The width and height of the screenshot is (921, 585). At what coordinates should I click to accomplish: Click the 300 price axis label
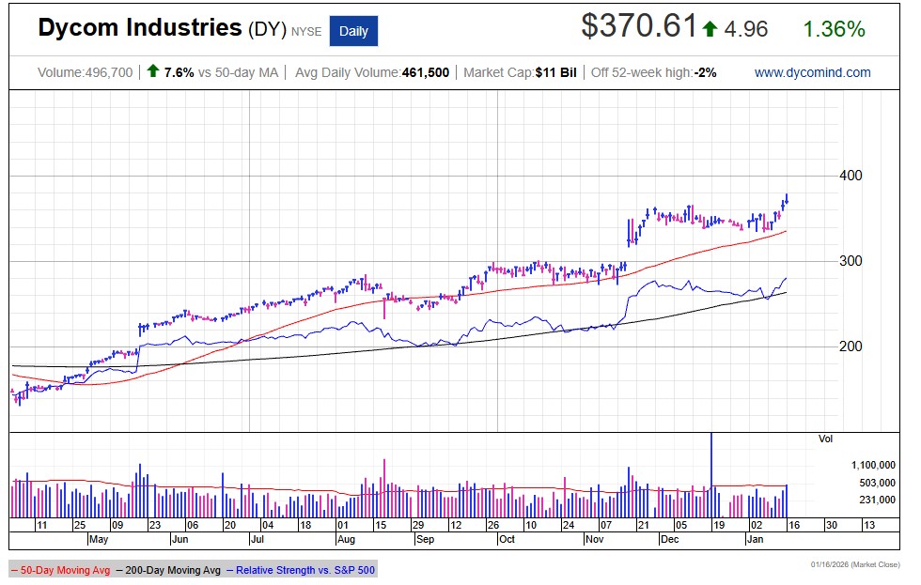(851, 261)
